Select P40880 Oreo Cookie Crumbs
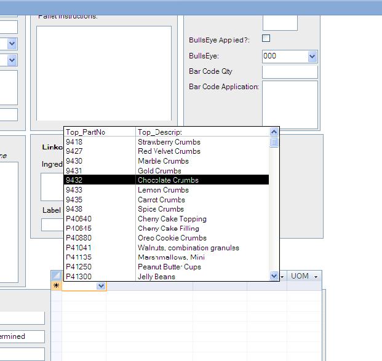The width and height of the screenshot is (382, 361). [166, 238]
